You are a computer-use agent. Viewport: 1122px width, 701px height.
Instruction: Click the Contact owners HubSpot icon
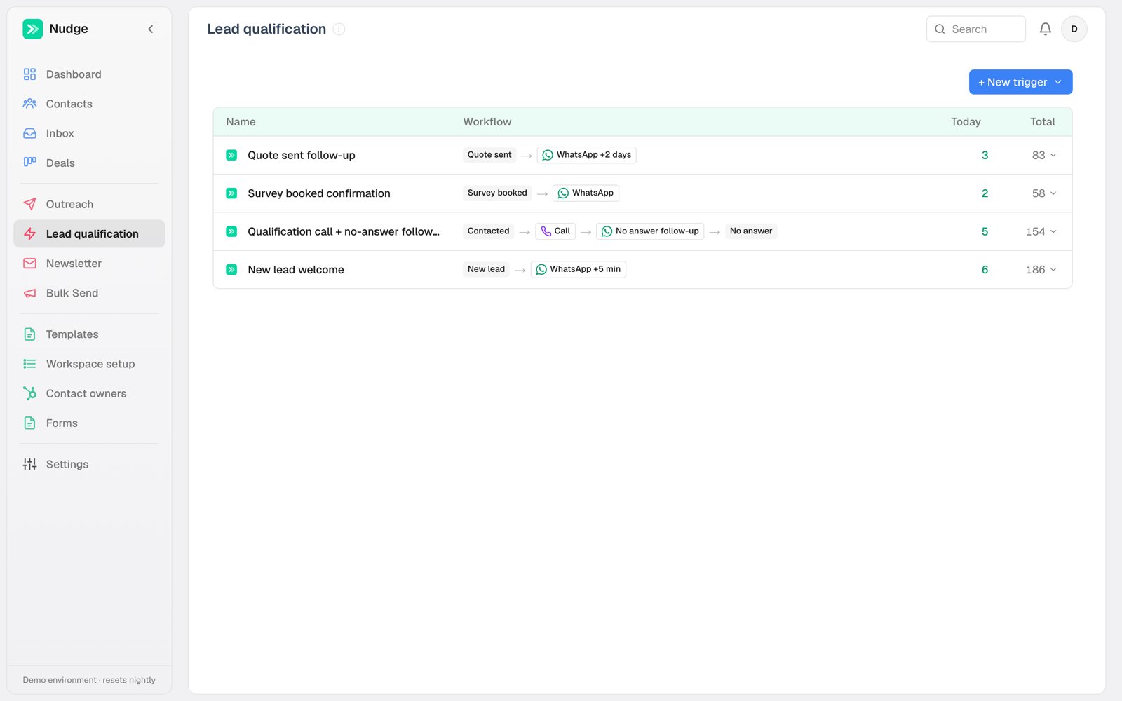click(29, 393)
